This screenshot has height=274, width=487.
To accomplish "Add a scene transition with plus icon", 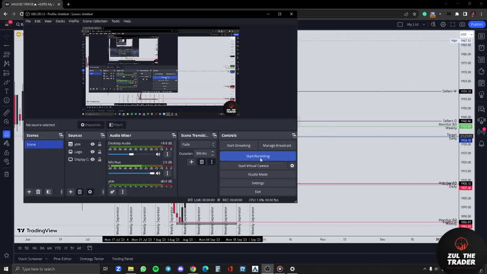I will pyautogui.click(x=191, y=162).
